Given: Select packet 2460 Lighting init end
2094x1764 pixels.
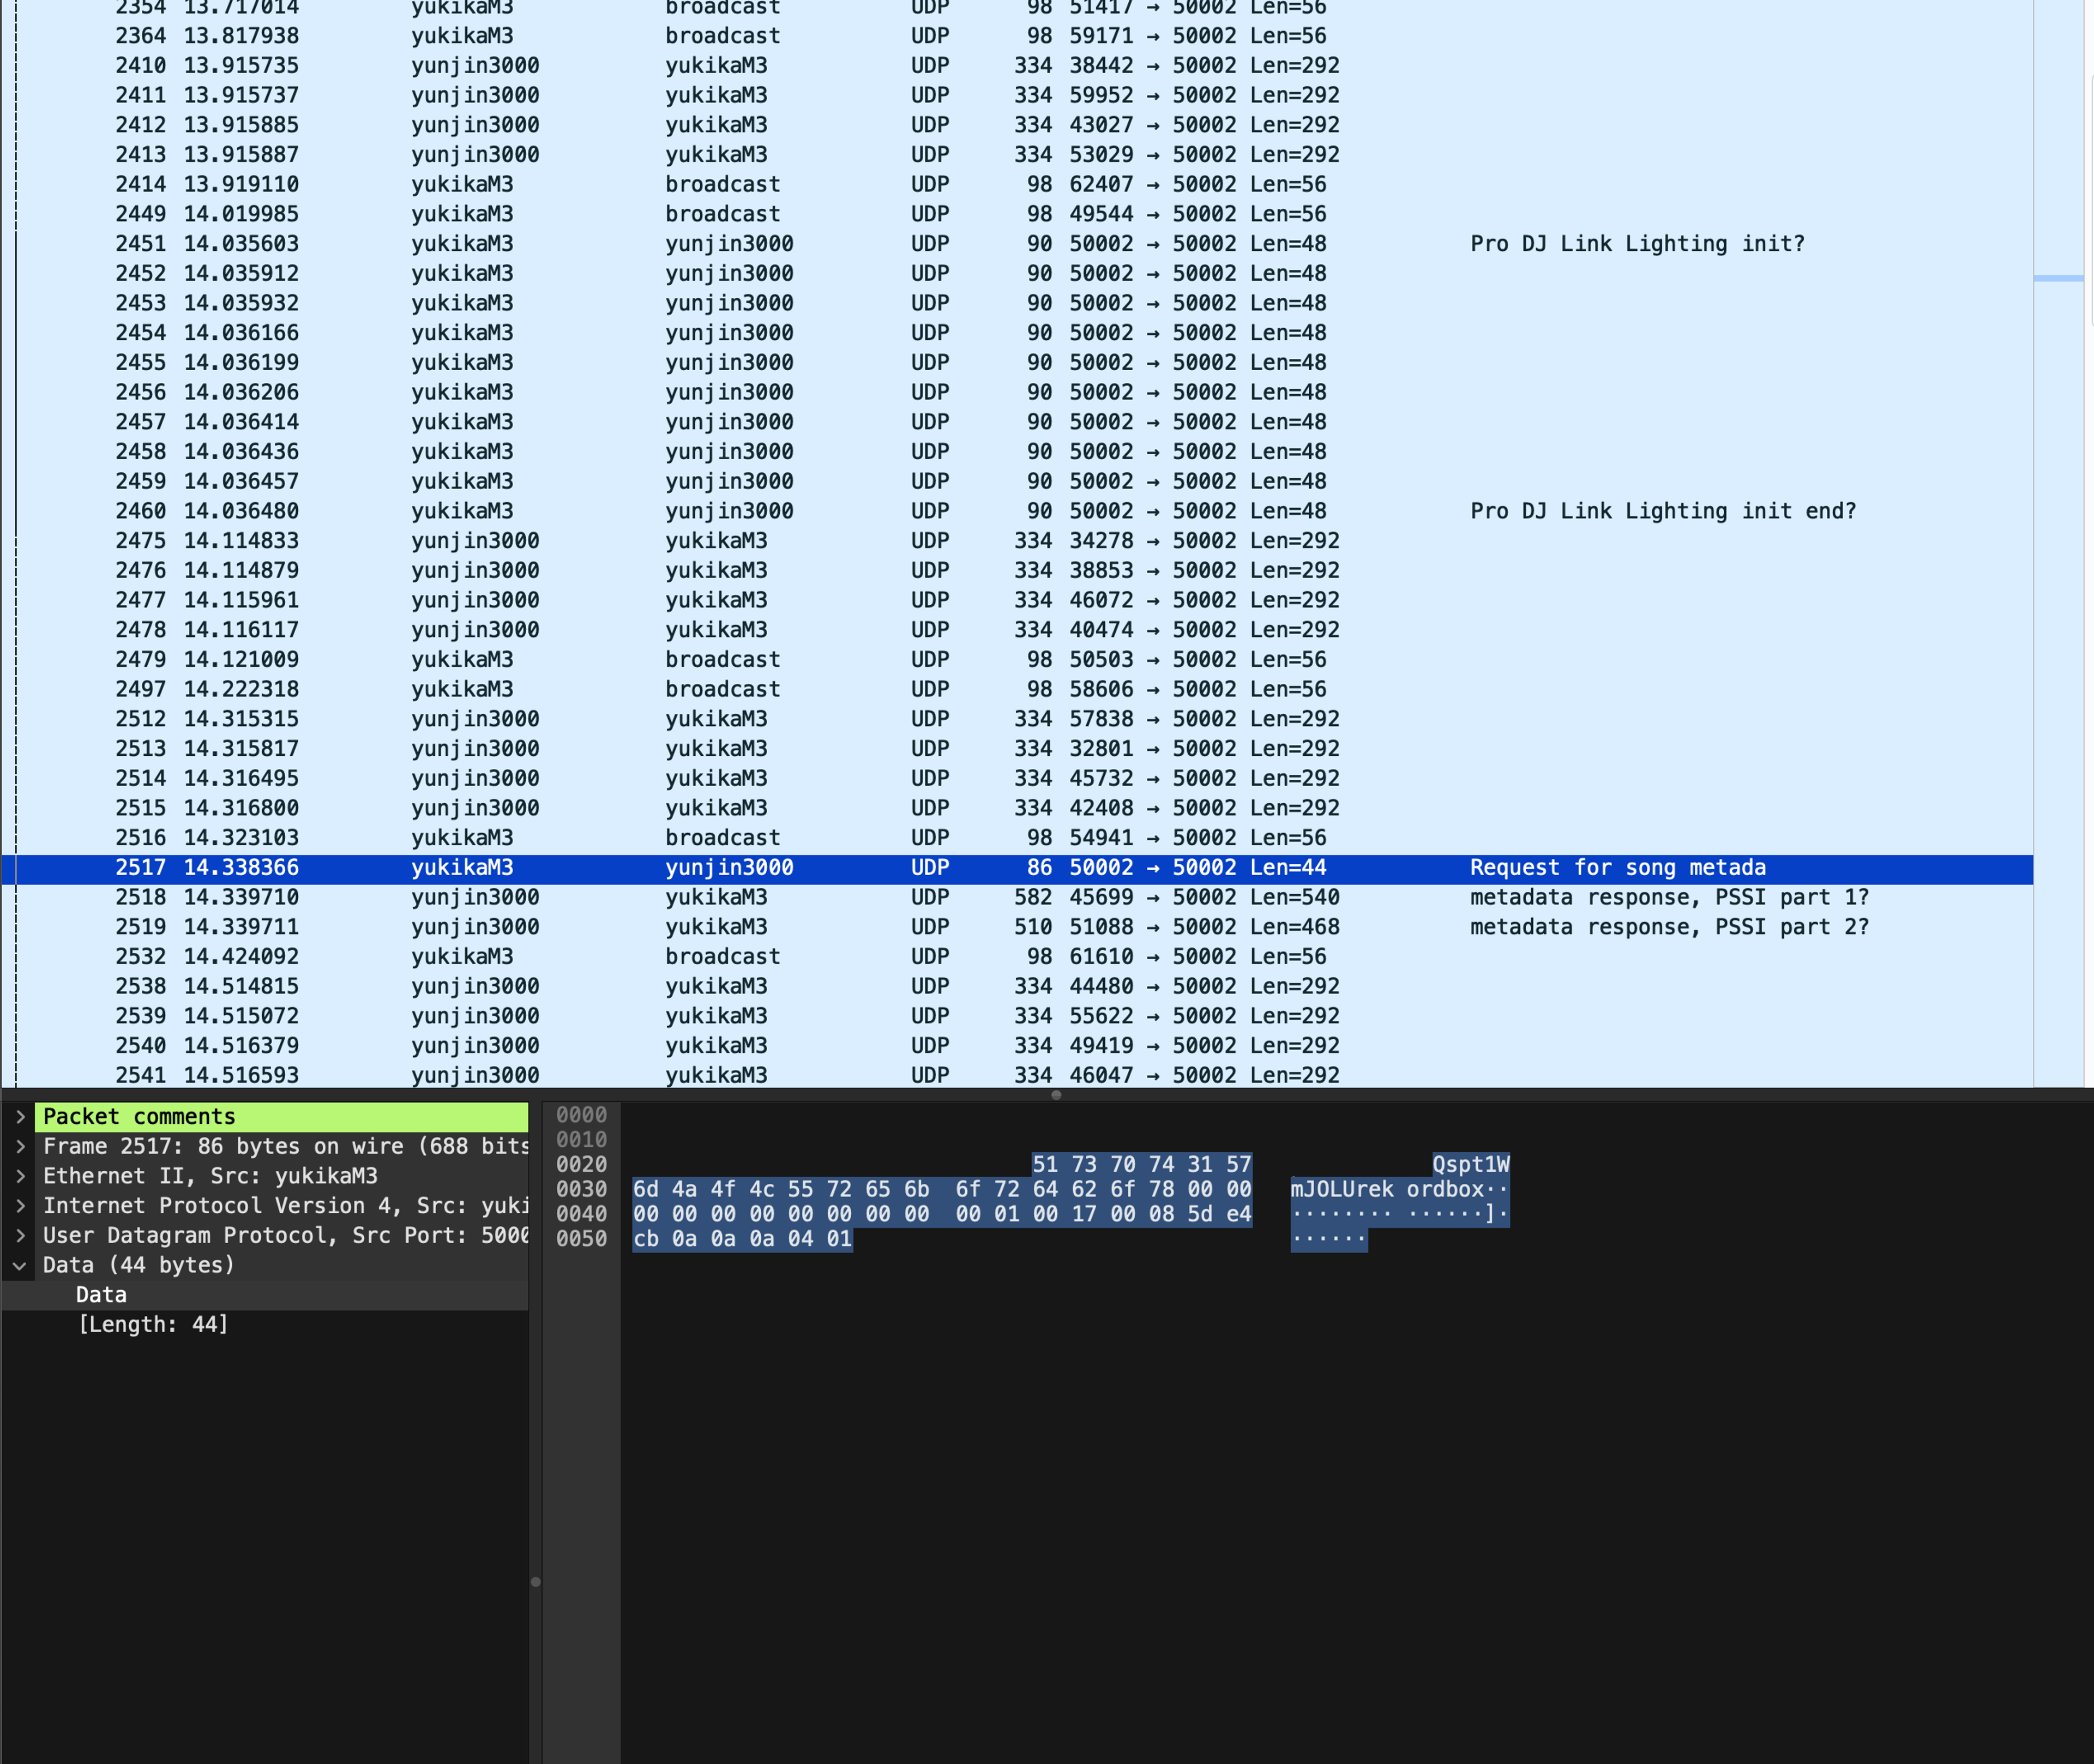Looking at the screenshot, I should click(1017, 512).
